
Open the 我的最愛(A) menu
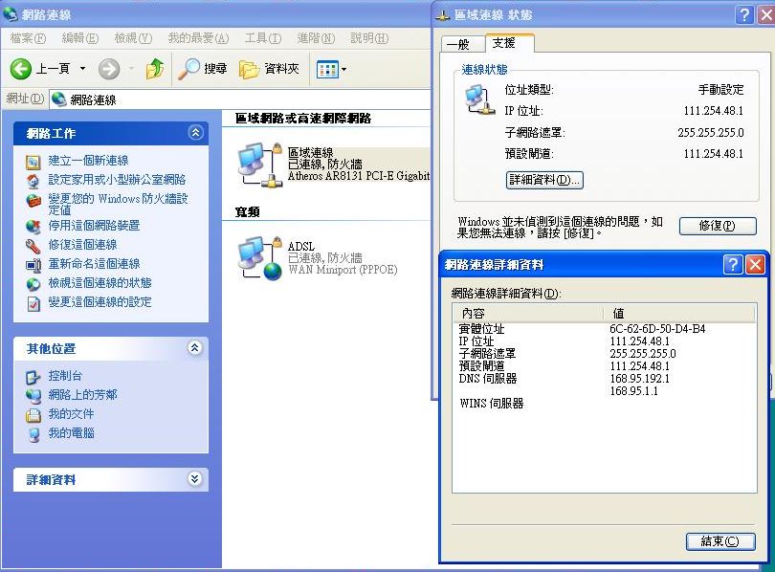point(198,38)
